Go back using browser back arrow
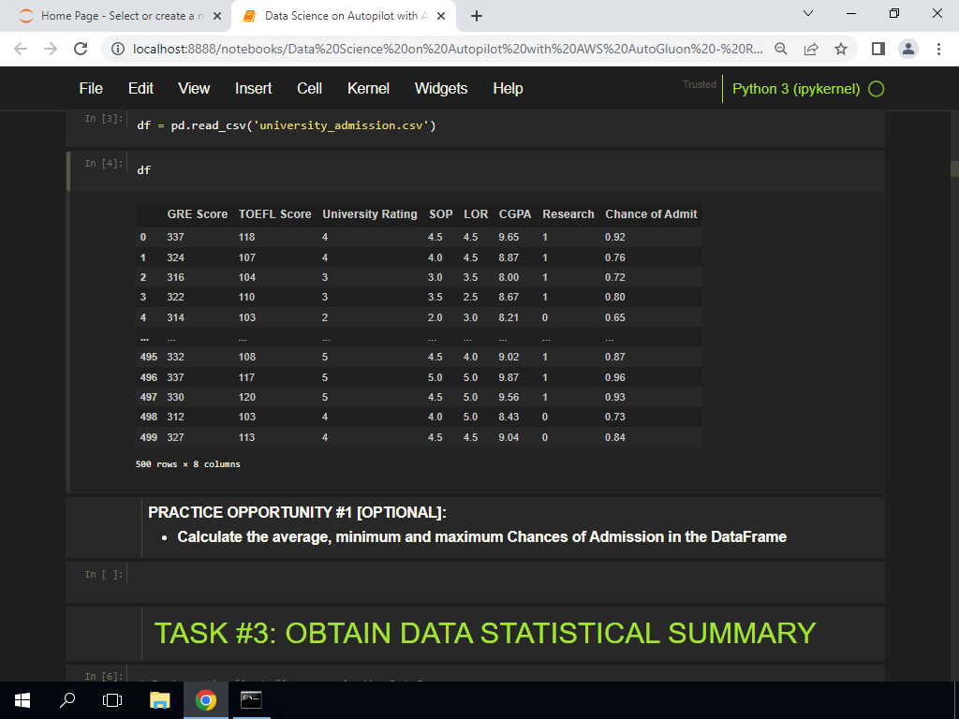 pos(21,49)
